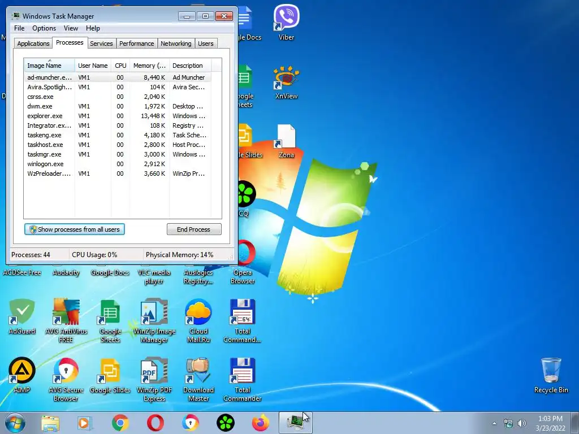The height and width of the screenshot is (434, 579).
Task: Select the taskhost.exe process
Action: pos(118,145)
